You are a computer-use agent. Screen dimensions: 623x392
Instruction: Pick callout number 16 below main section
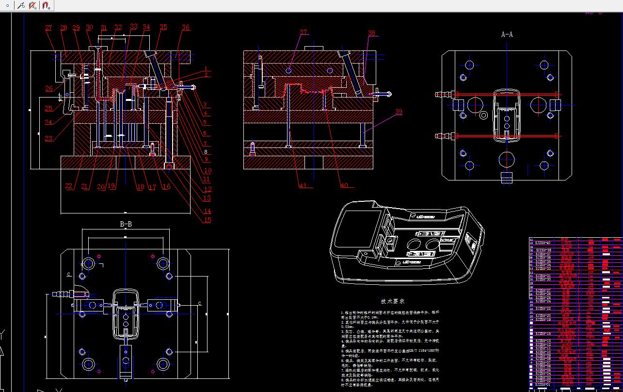(166, 187)
